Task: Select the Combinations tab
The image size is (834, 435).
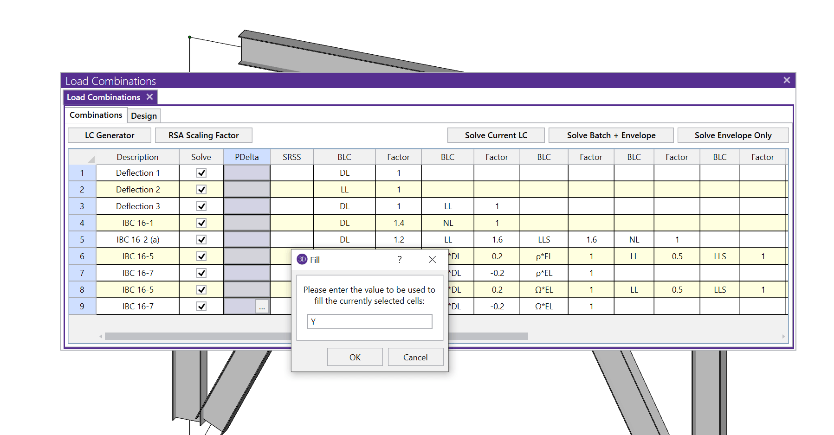Action: [96, 115]
